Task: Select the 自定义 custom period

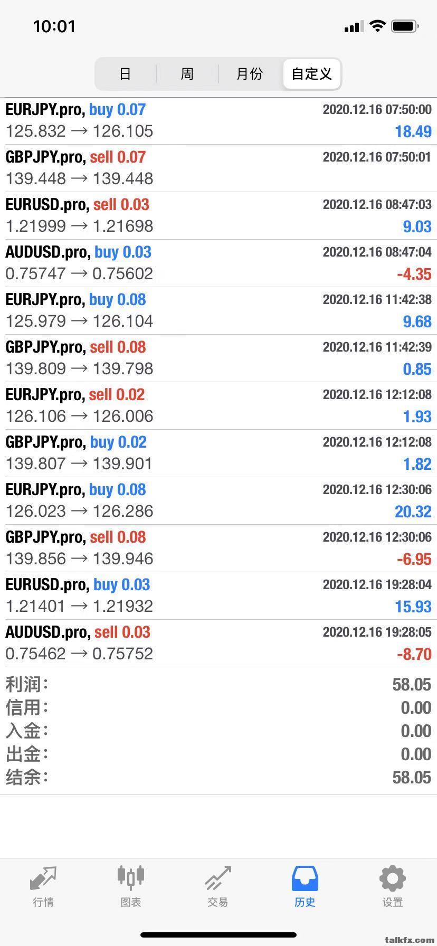Action: 312,74
